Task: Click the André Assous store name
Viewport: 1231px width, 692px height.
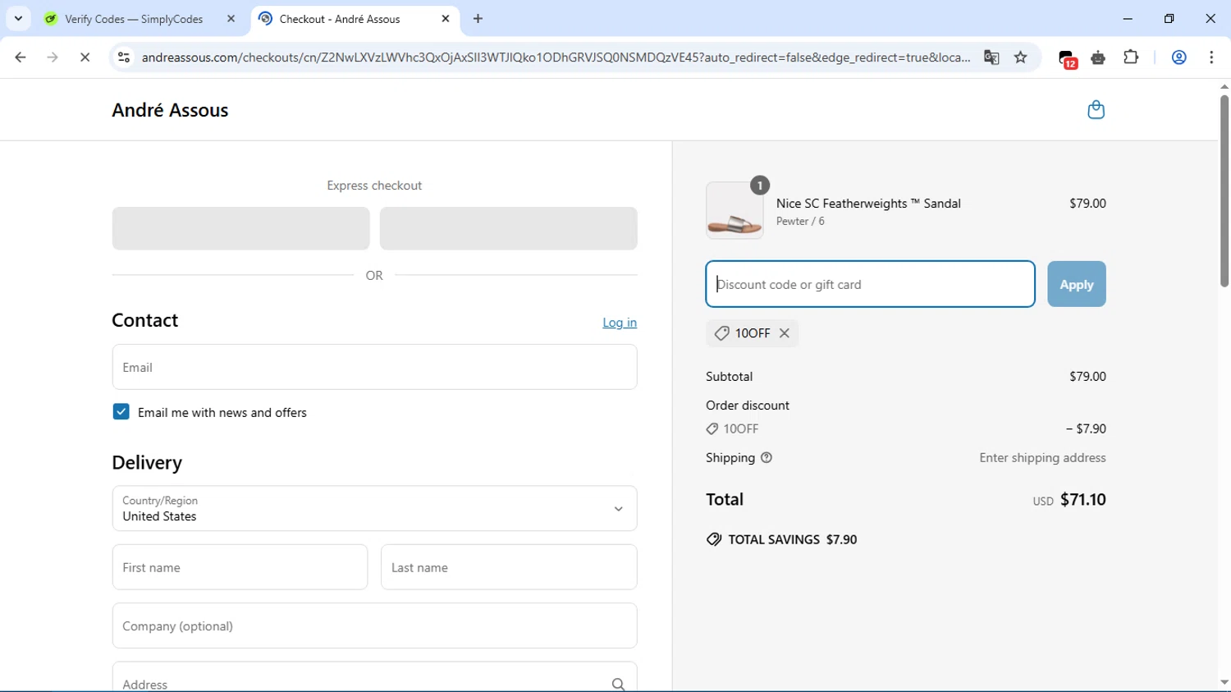Action: 170,110
